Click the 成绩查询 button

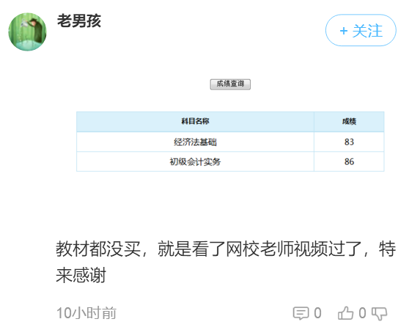pos(230,84)
